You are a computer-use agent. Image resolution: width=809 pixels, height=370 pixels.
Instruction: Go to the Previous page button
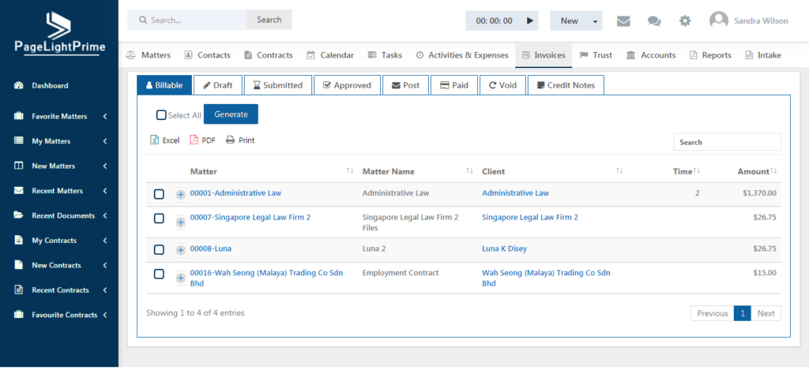click(x=713, y=313)
